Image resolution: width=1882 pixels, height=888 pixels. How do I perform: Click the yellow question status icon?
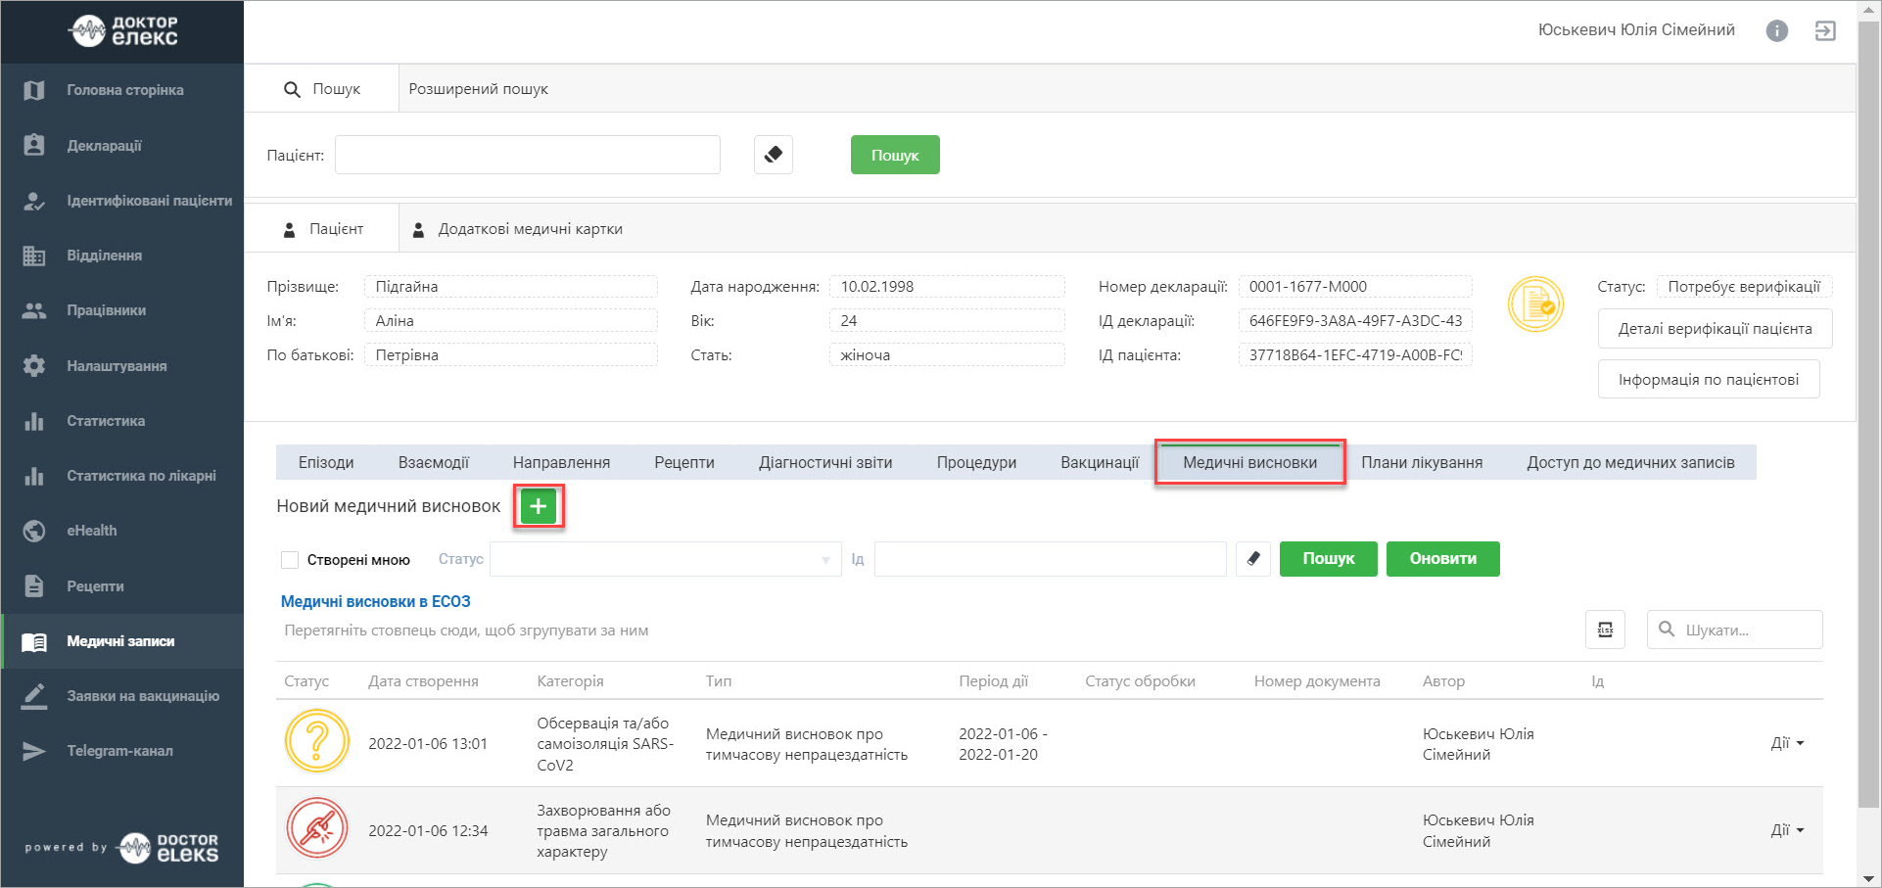[317, 742]
